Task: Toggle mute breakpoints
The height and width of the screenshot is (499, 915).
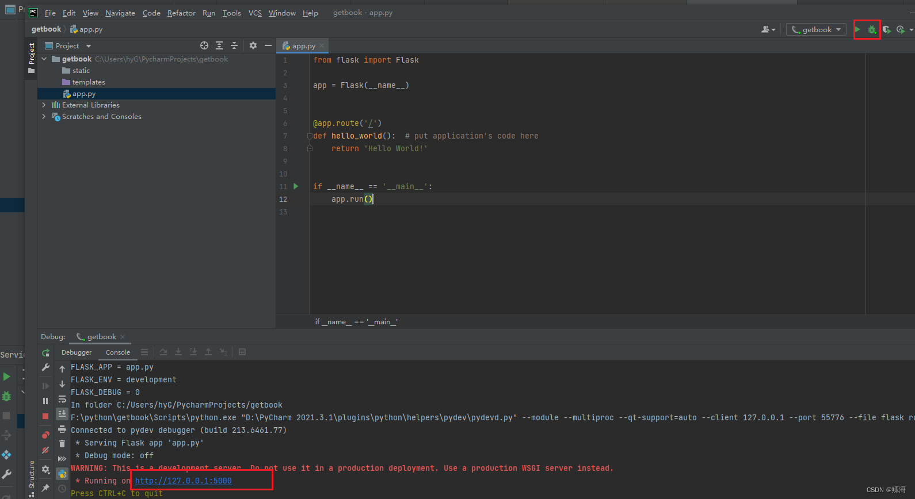Action: pyautogui.click(x=45, y=450)
